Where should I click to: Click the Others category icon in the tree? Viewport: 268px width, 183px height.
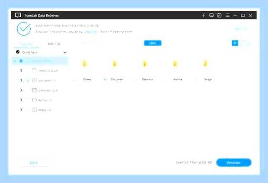[34, 70]
